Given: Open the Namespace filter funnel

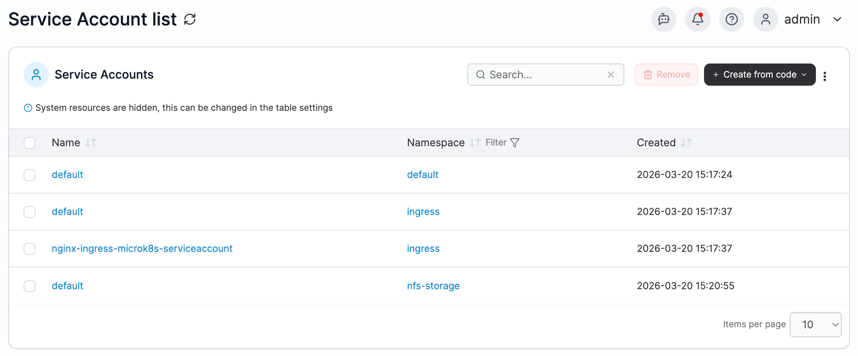Looking at the screenshot, I should pyautogui.click(x=515, y=142).
